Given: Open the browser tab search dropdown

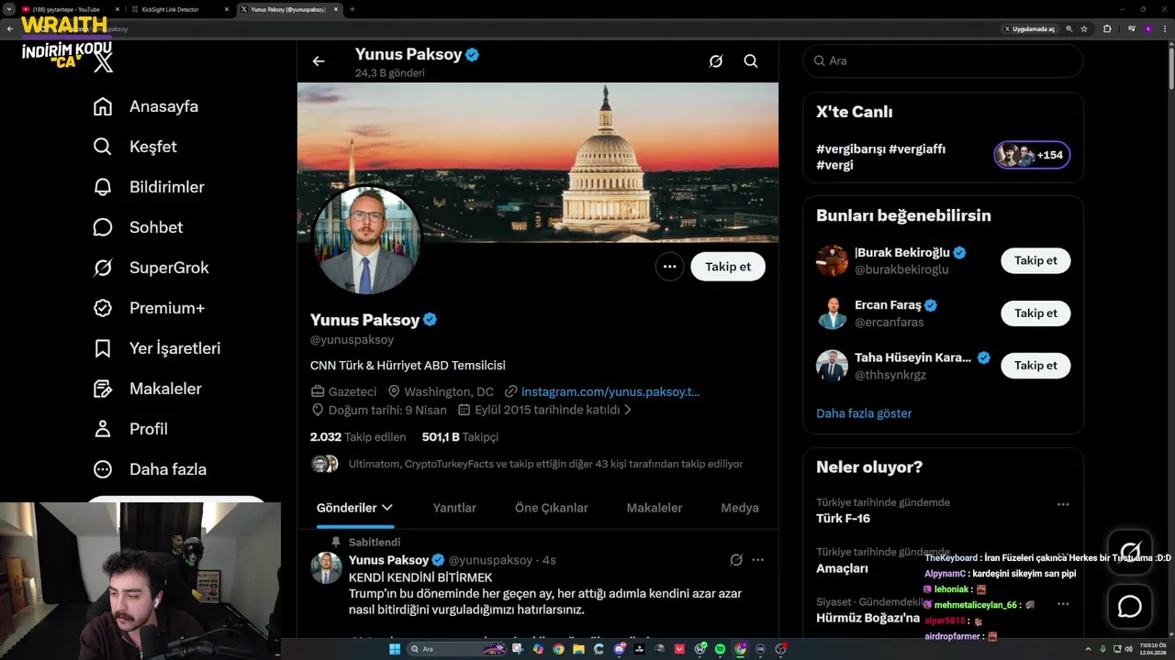Looking at the screenshot, I should coord(8,9).
